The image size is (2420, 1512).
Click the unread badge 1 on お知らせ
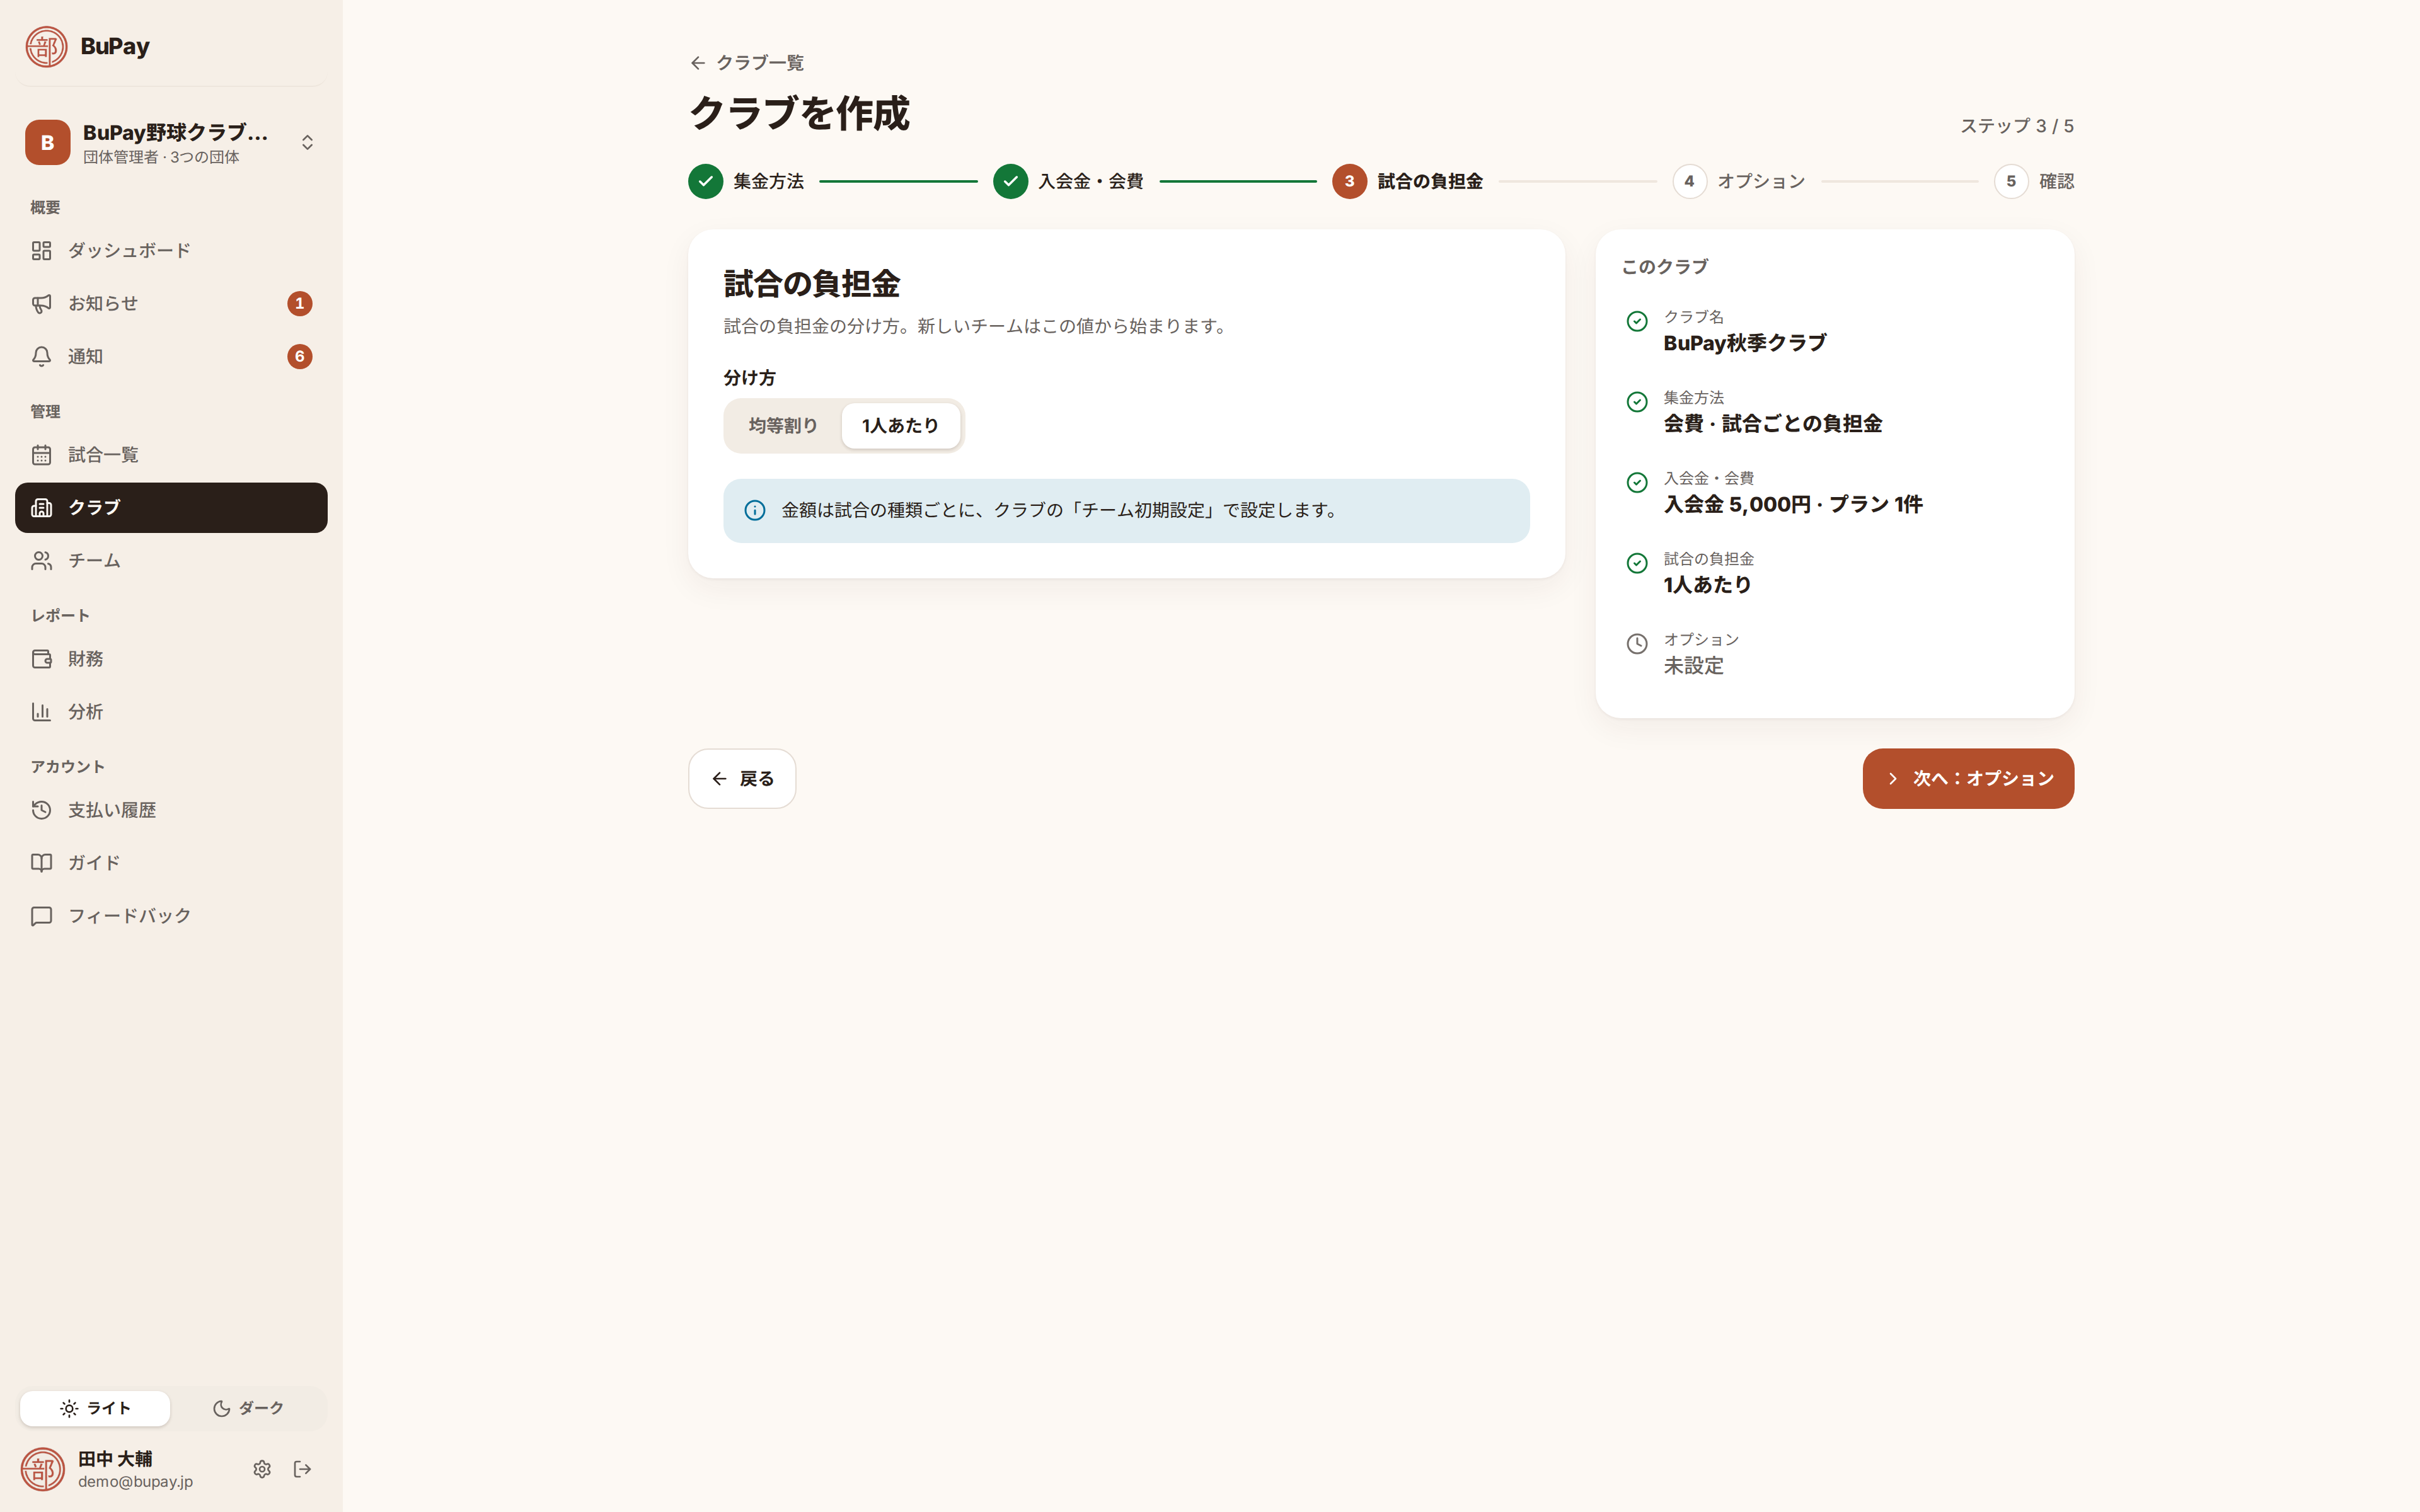tap(300, 304)
